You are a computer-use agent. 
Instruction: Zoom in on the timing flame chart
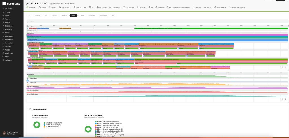pyautogui.click(x=286, y=67)
